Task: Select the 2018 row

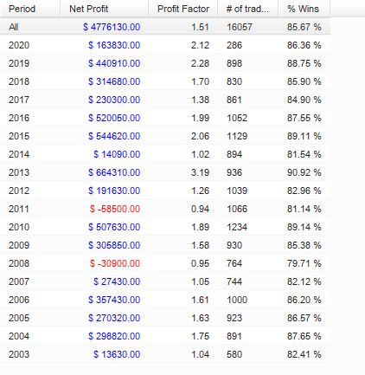Action: [165, 81]
